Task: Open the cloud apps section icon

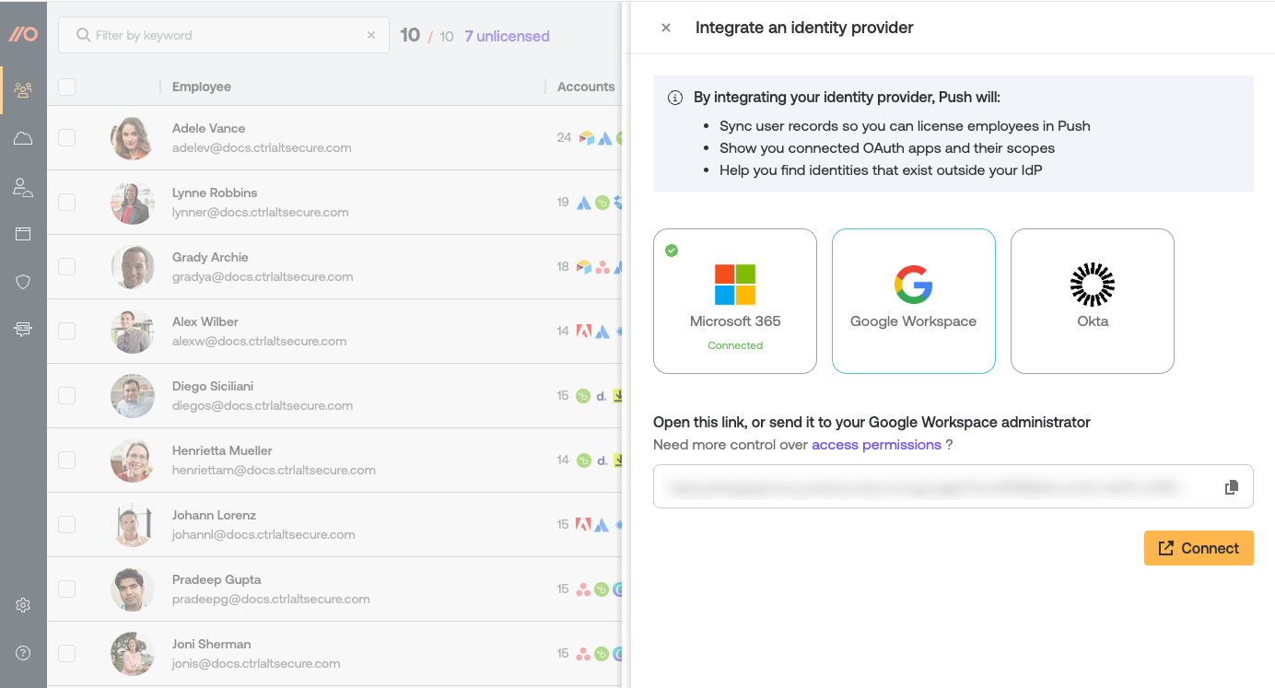Action: (23, 138)
